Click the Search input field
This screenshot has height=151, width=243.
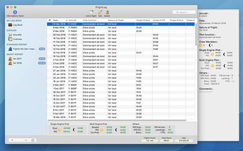(x=184, y=12)
